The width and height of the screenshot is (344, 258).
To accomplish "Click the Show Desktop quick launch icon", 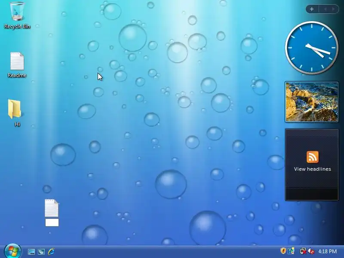I will coord(31,252).
